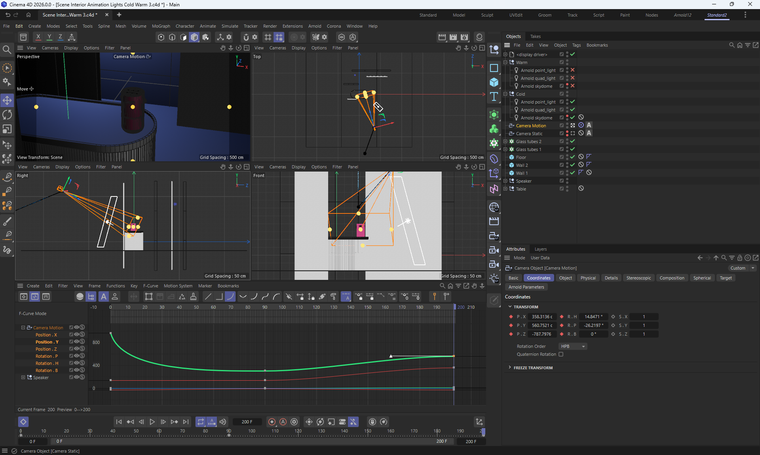The height and width of the screenshot is (455, 760).
Task: Go to the start of the animation
Action: click(x=119, y=422)
